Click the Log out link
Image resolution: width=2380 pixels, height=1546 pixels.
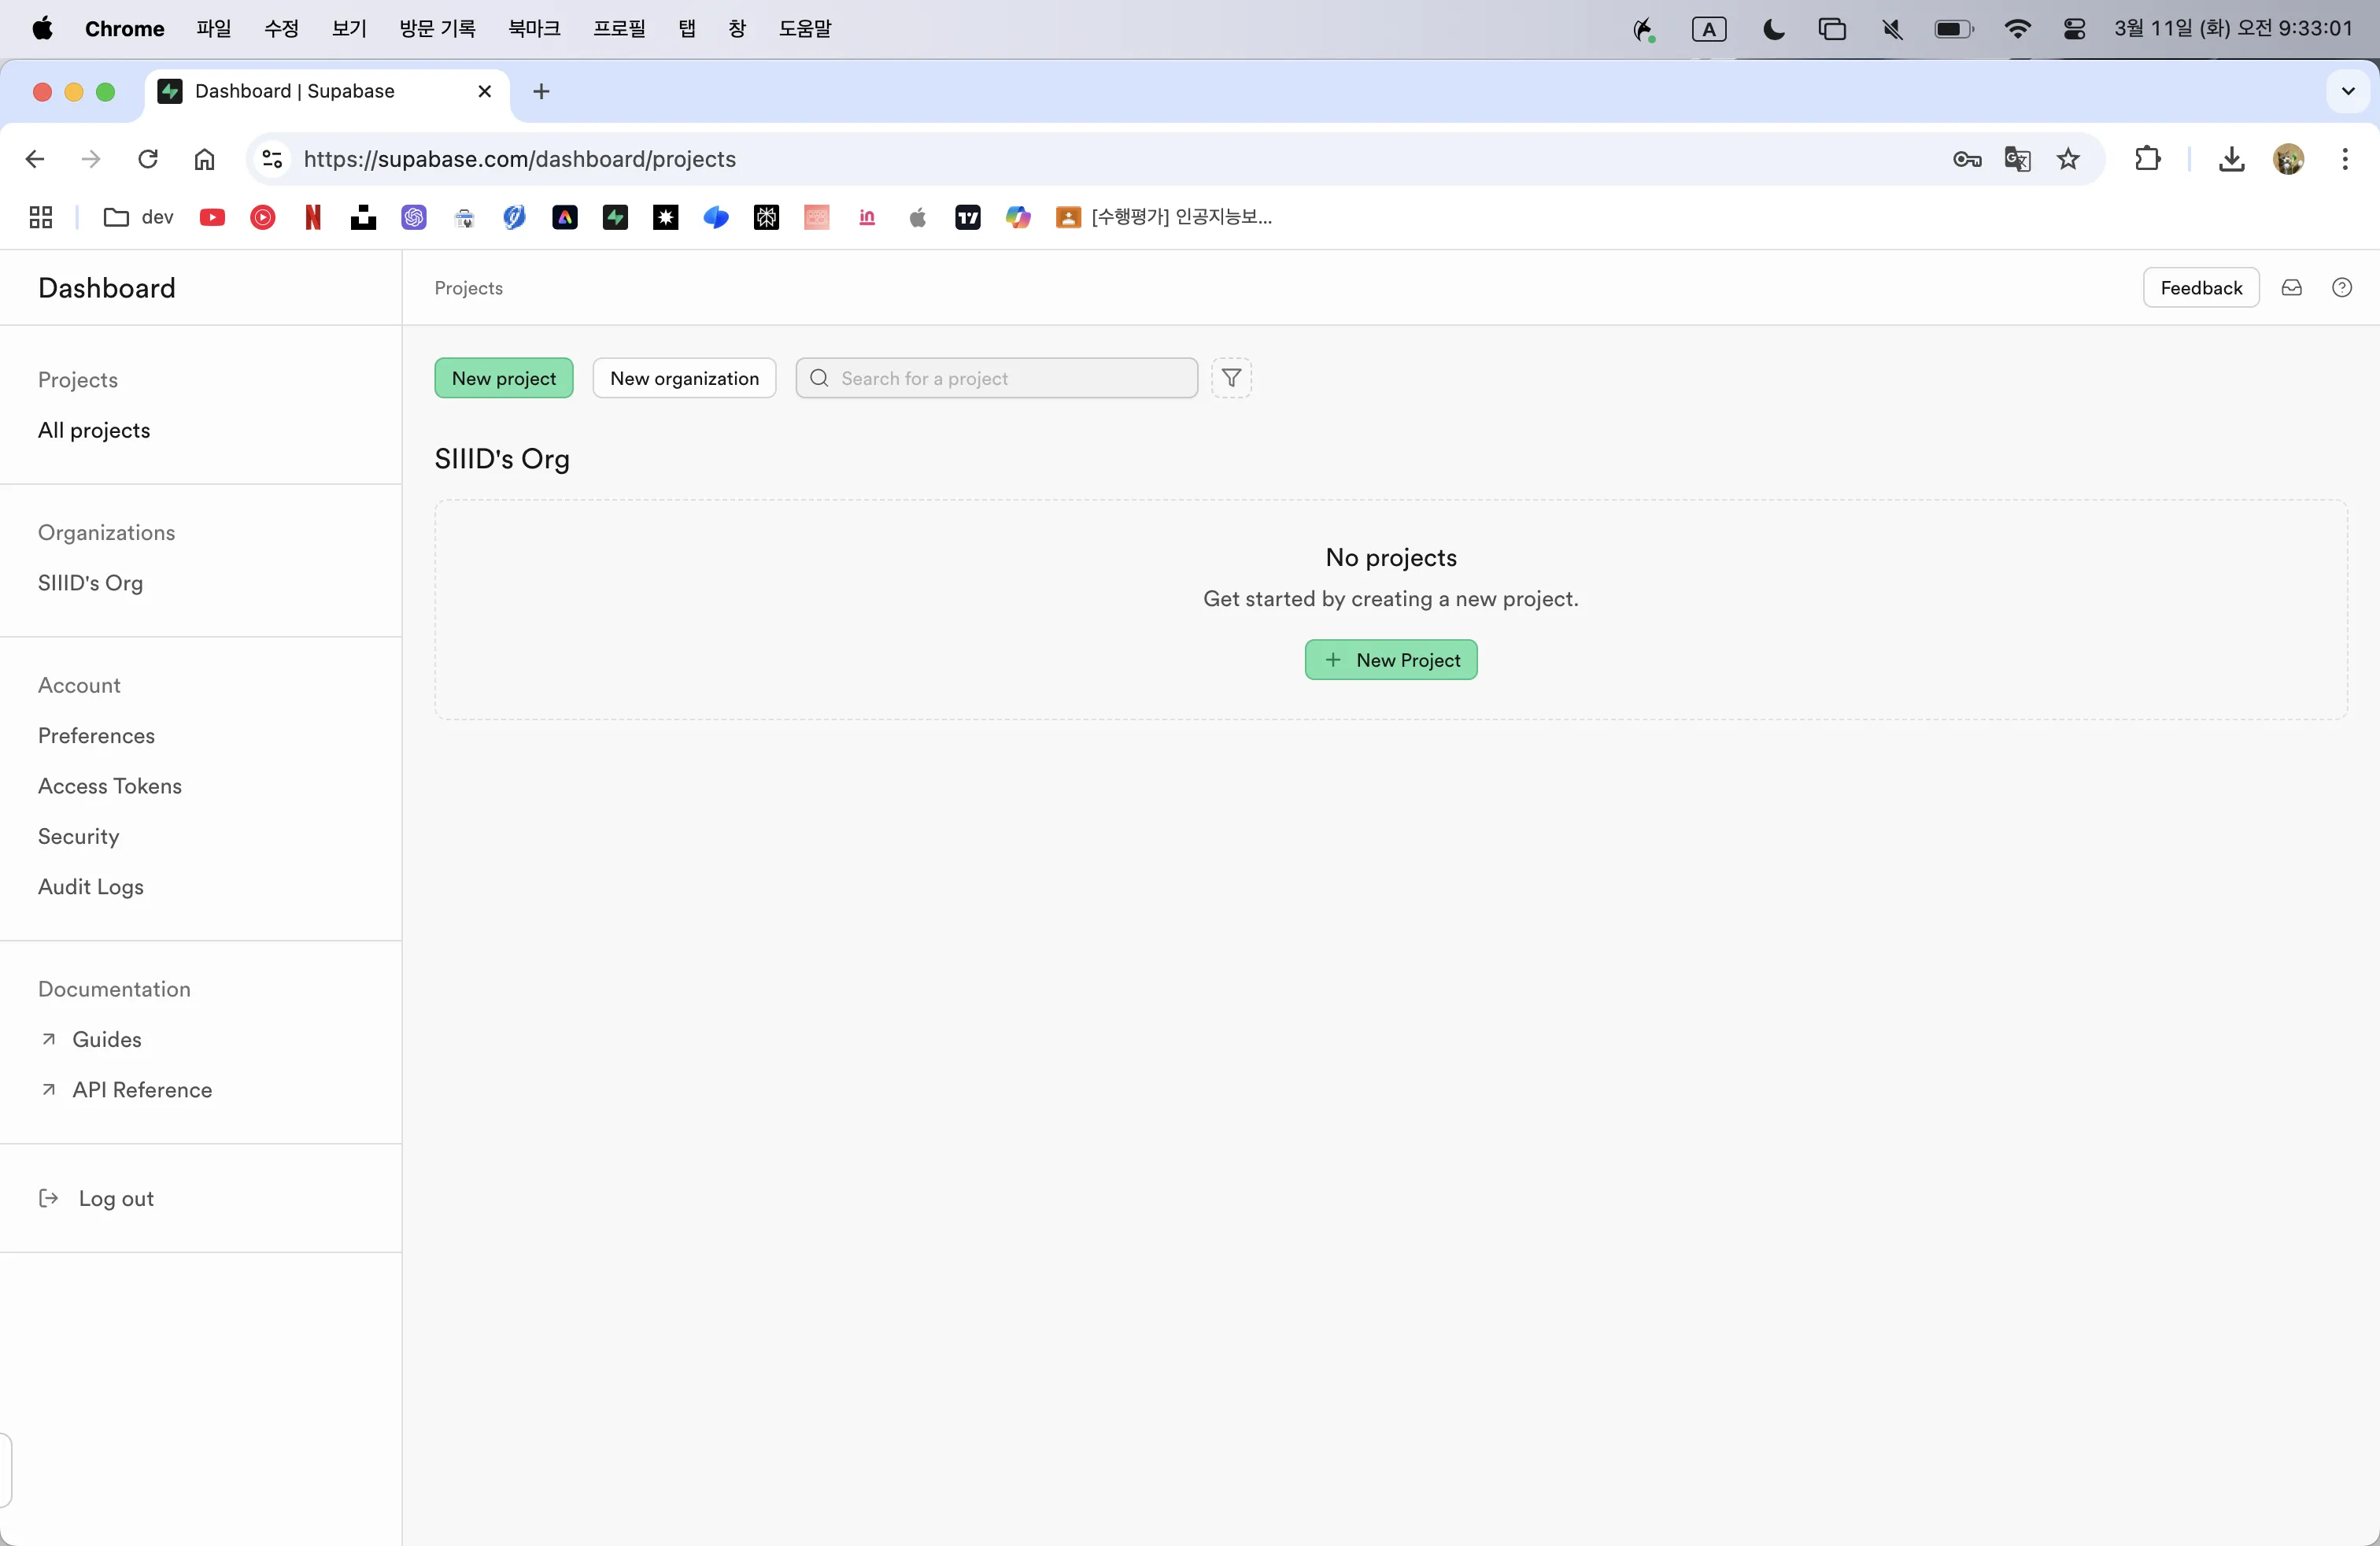[115, 1198]
